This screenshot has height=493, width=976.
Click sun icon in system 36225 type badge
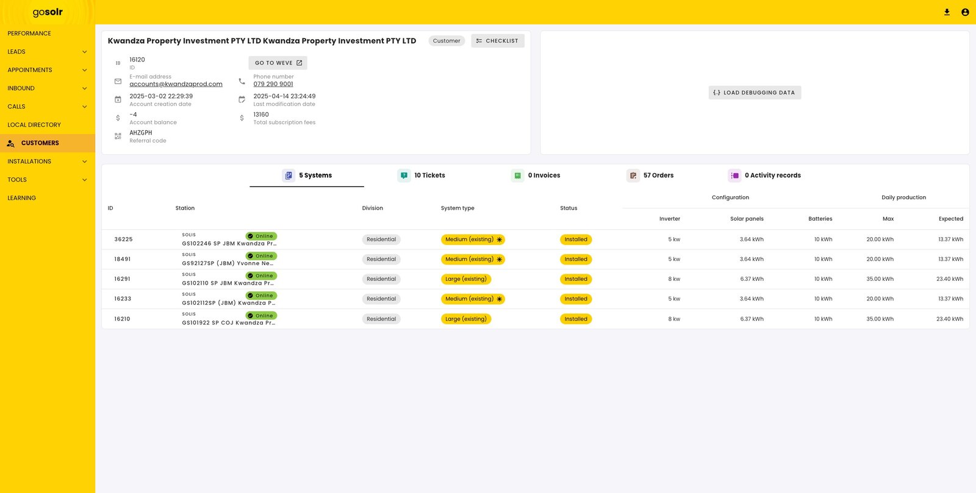[x=500, y=239]
